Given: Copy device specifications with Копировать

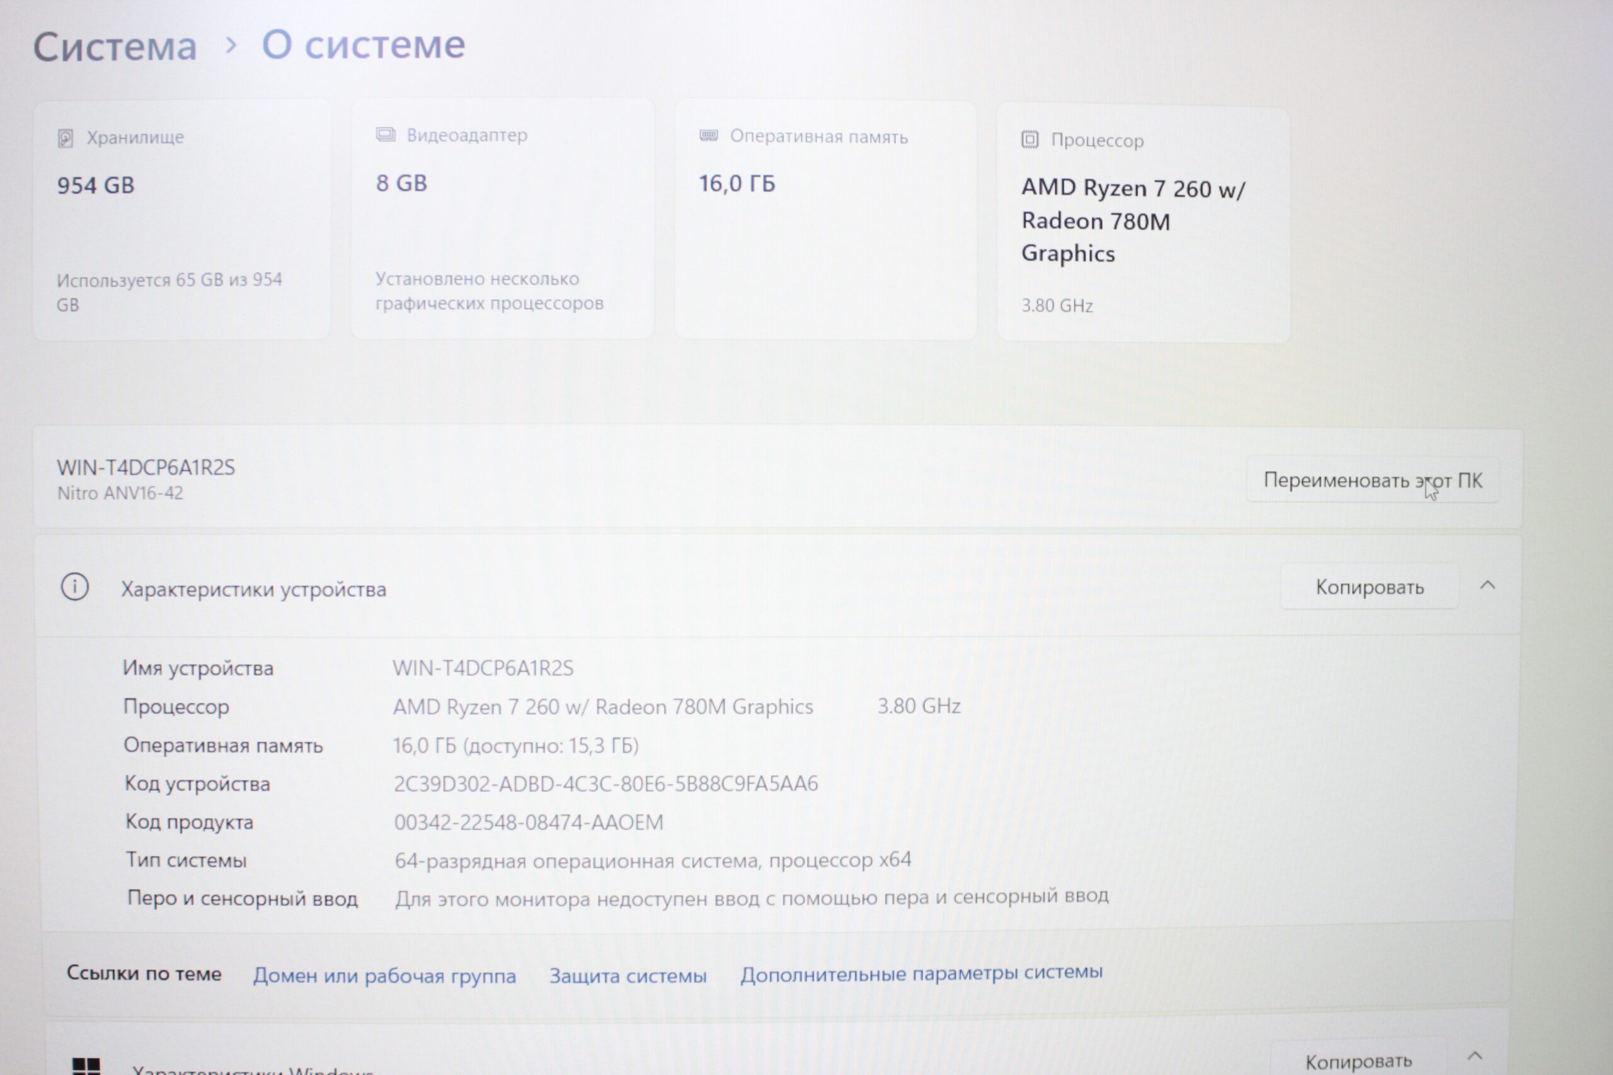Looking at the screenshot, I should click(1369, 587).
